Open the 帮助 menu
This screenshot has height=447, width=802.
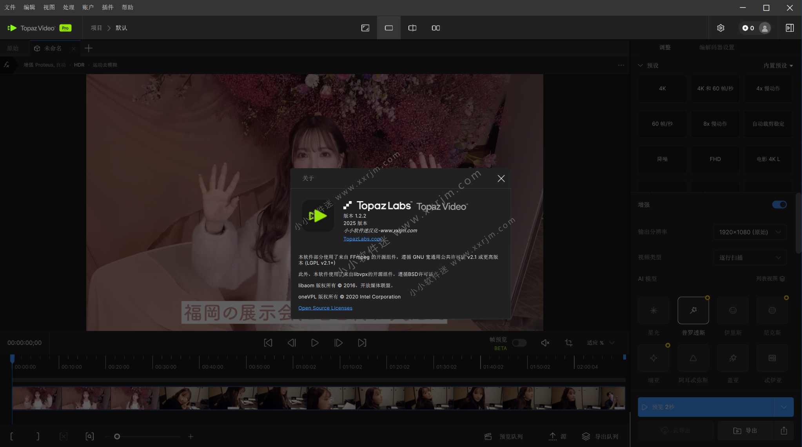(127, 7)
